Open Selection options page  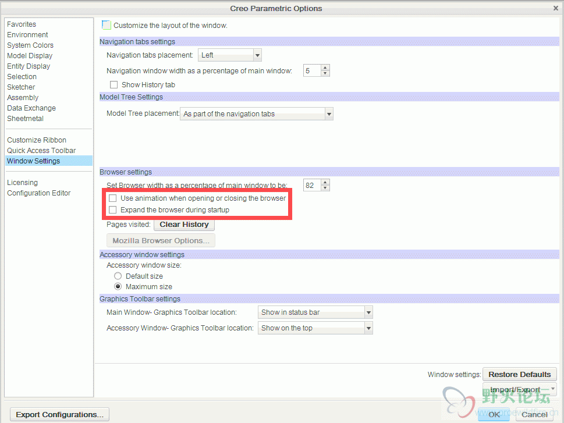pos(22,76)
